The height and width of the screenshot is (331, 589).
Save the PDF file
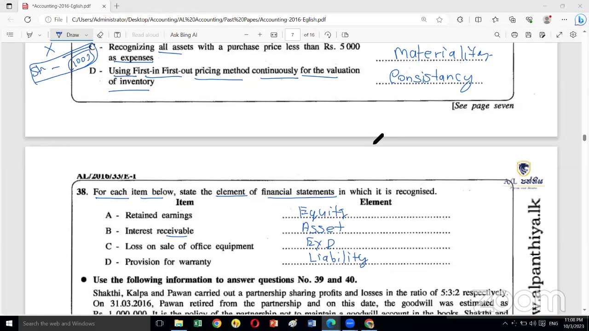pos(528,35)
